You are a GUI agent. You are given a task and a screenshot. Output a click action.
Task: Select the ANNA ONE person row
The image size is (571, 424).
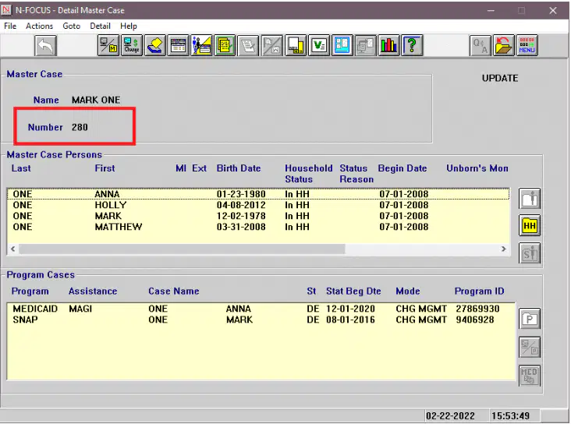(258, 194)
